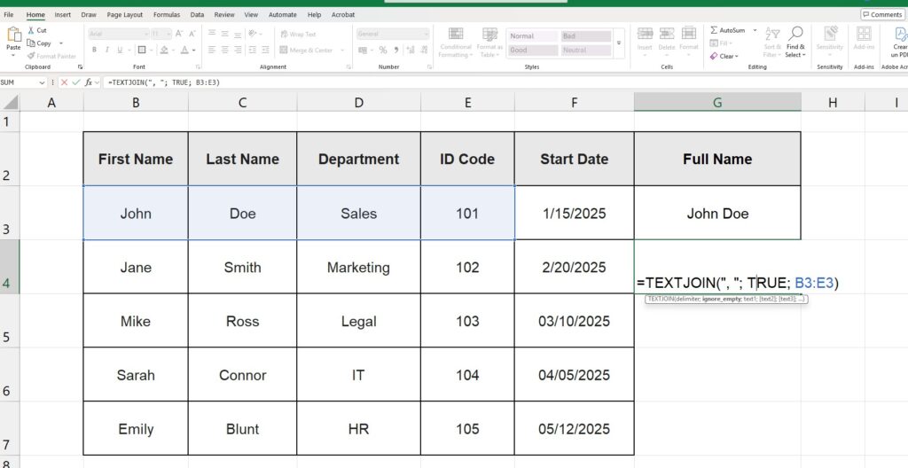
Task: Click the Increase Decimal icon
Action: click(x=411, y=51)
